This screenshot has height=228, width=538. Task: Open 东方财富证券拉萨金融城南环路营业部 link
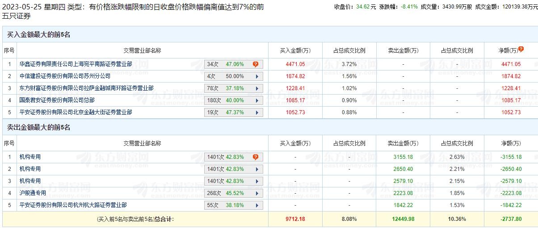click(x=86, y=88)
